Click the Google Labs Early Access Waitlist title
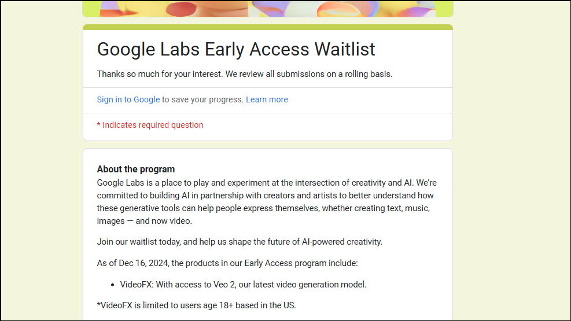The width and height of the screenshot is (571, 321). [236, 50]
